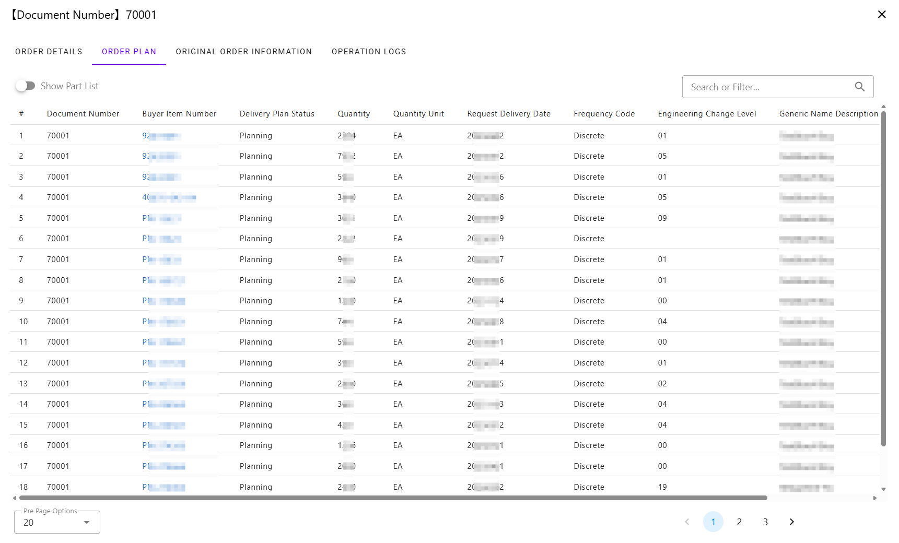Switch to the Operation Logs tab
This screenshot has height=543, width=899.
pos(368,52)
